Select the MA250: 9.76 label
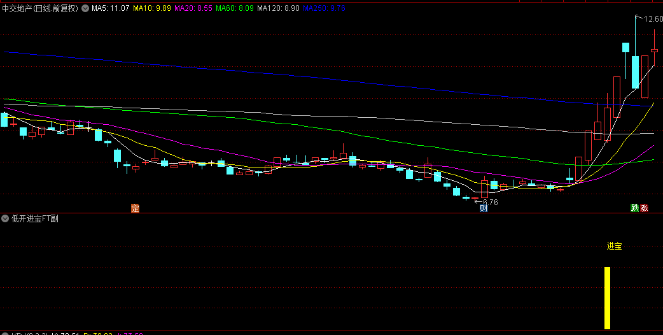This screenshot has width=663, height=335. coord(324,8)
